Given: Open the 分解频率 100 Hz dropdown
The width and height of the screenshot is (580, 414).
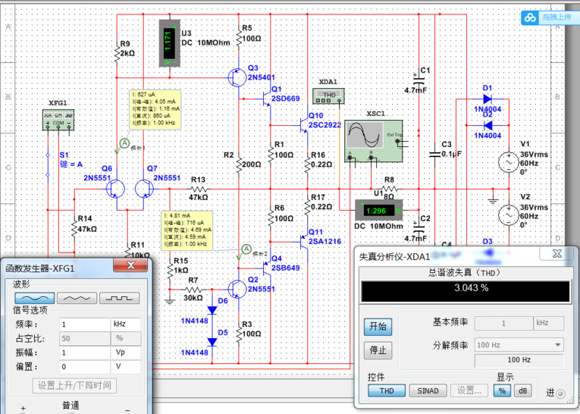Looking at the screenshot, I should click(x=518, y=345).
